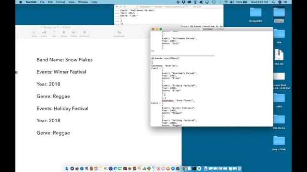Open the Time Machine menu bar icon
Image resolution: width=307 pixels, height=172 pixels.
coord(214,2)
